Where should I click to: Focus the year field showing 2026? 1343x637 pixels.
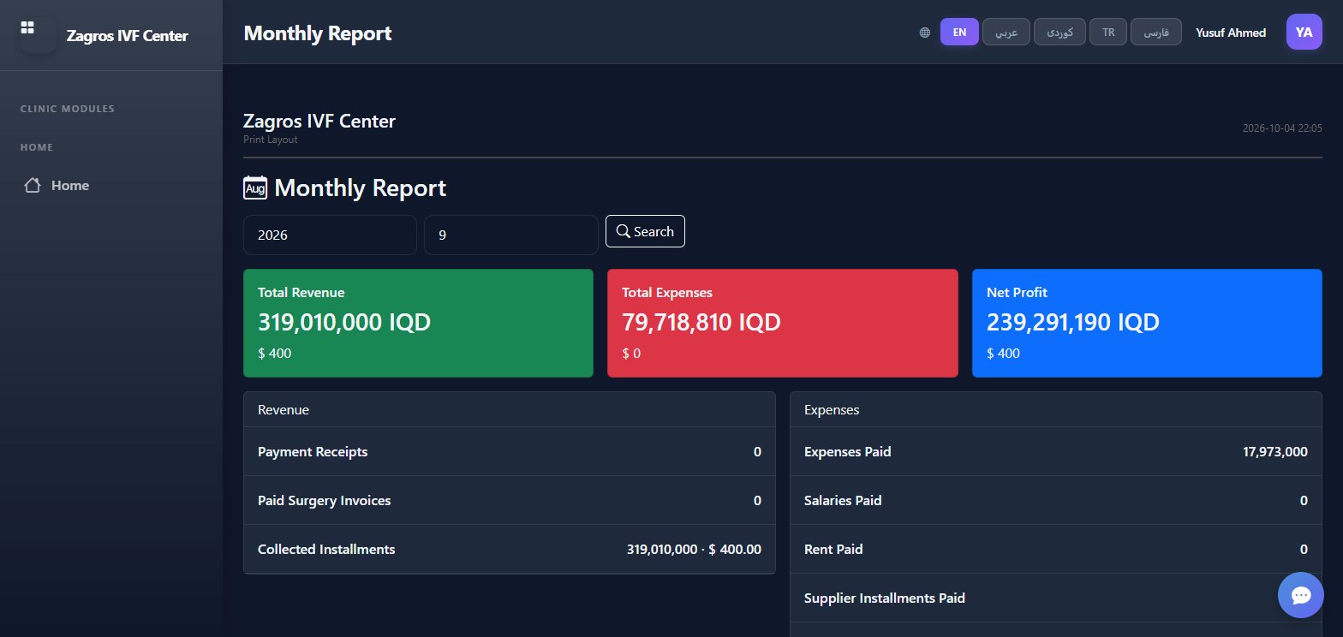(x=330, y=235)
